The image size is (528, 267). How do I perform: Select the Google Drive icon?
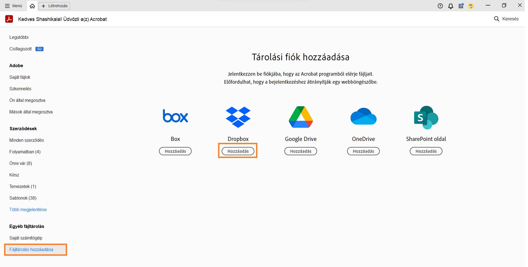coord(301,117)
